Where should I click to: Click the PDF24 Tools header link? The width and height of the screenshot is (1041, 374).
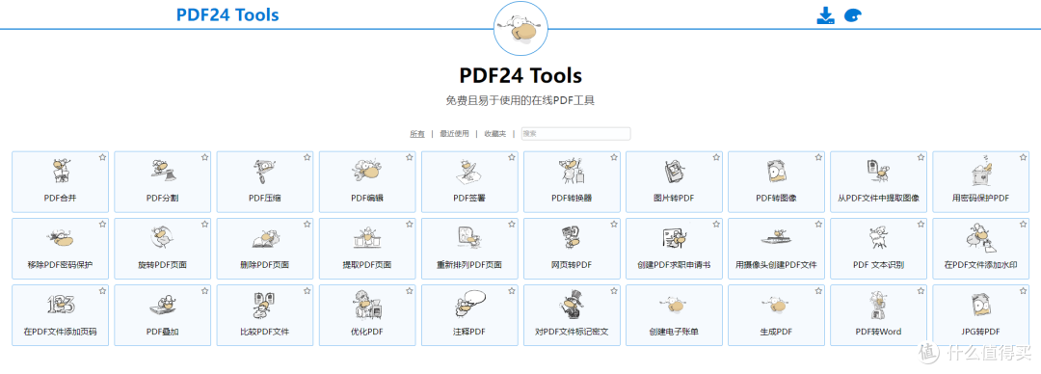pos(227,14)
